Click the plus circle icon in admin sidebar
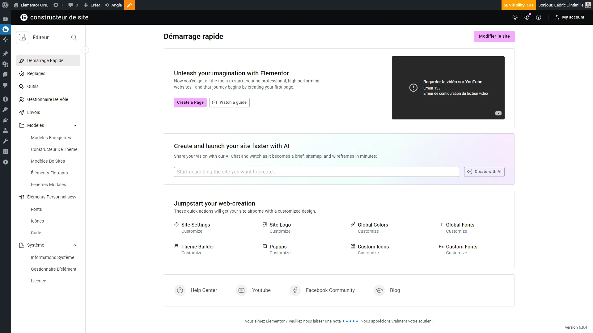Image resolution: width=593 pixels, height=333 pixels. coord(5,99)
